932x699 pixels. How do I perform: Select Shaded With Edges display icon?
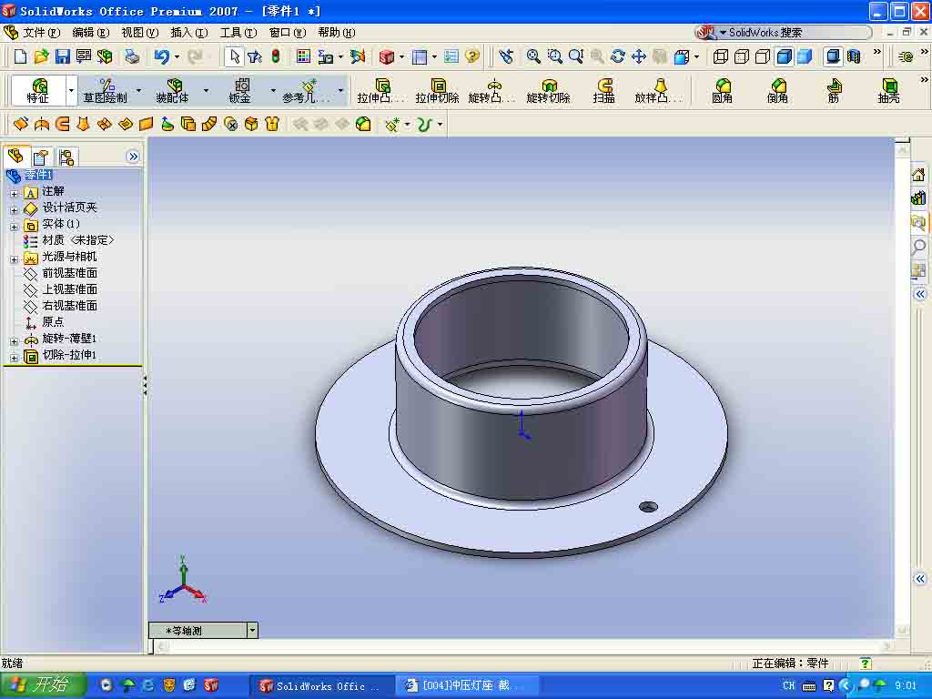click(785, 56)
